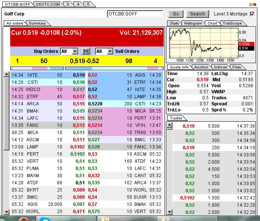260x221 pixels.
Task: Switch to USOTC:COBI tab
Action: [48, 4]
